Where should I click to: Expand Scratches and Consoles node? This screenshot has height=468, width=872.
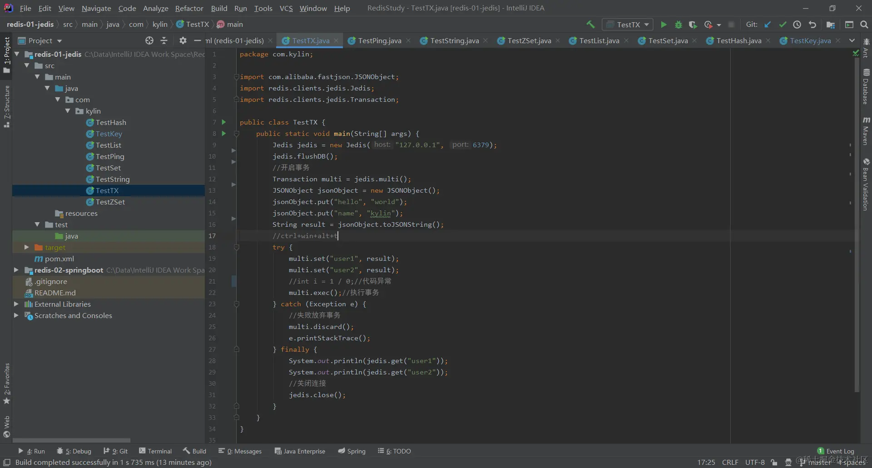point(16,315)
